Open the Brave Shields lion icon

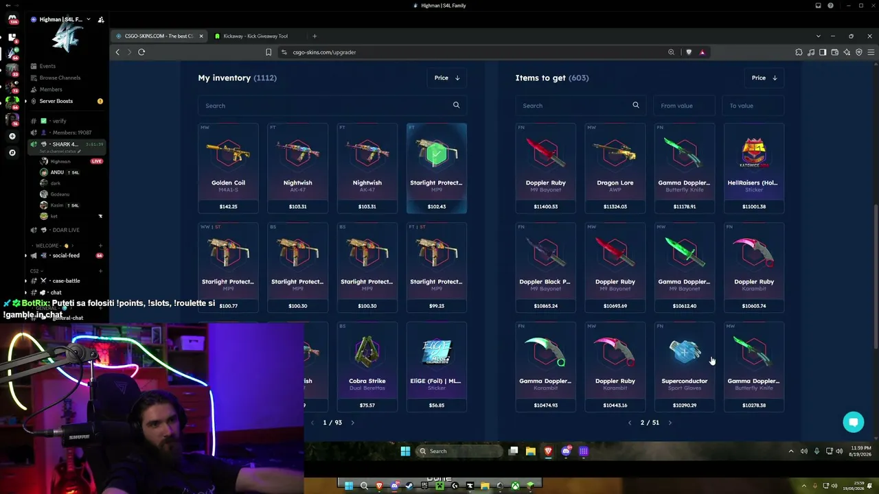689,52
